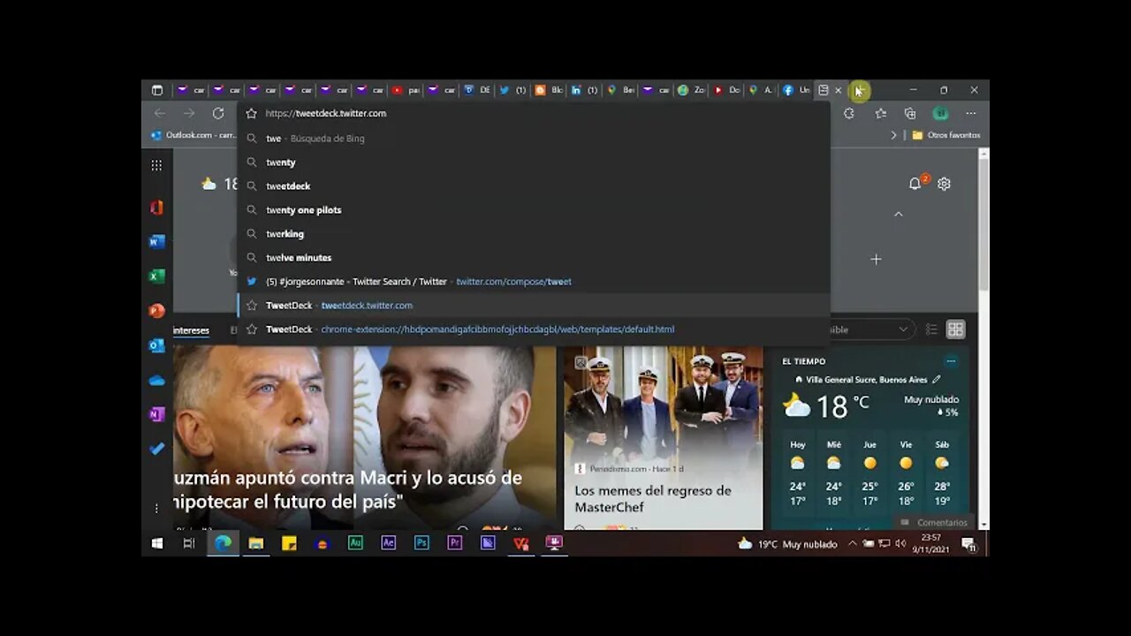This screenshot has height=636, width=1131.
Task: Open the Windows notification center icon
Action: click(x=968, y=544)
